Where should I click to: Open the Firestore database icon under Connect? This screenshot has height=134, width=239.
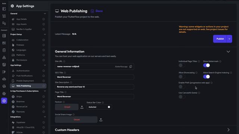pyautogui.click(x=4, y=36)
